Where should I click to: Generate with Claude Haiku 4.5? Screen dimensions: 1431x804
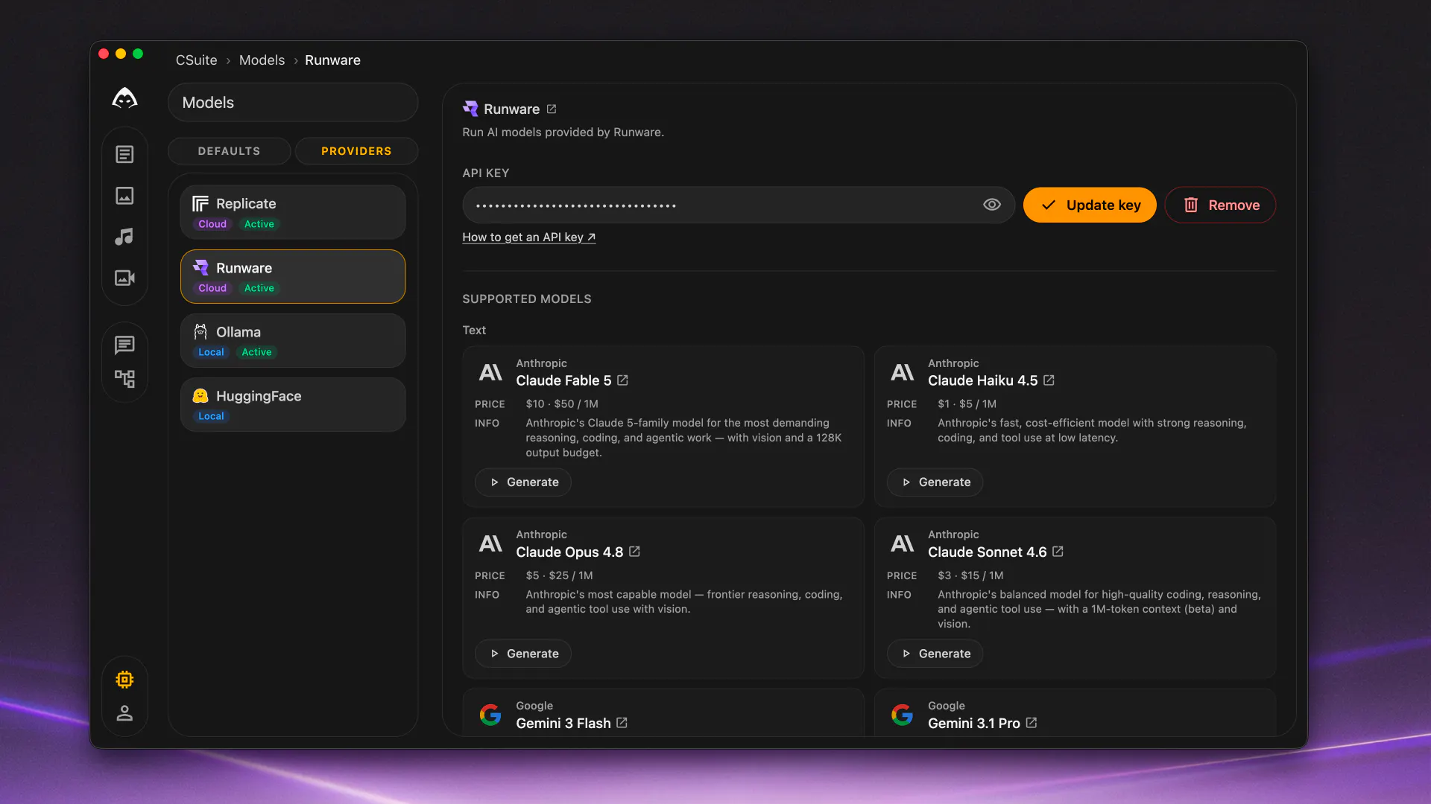935,482
